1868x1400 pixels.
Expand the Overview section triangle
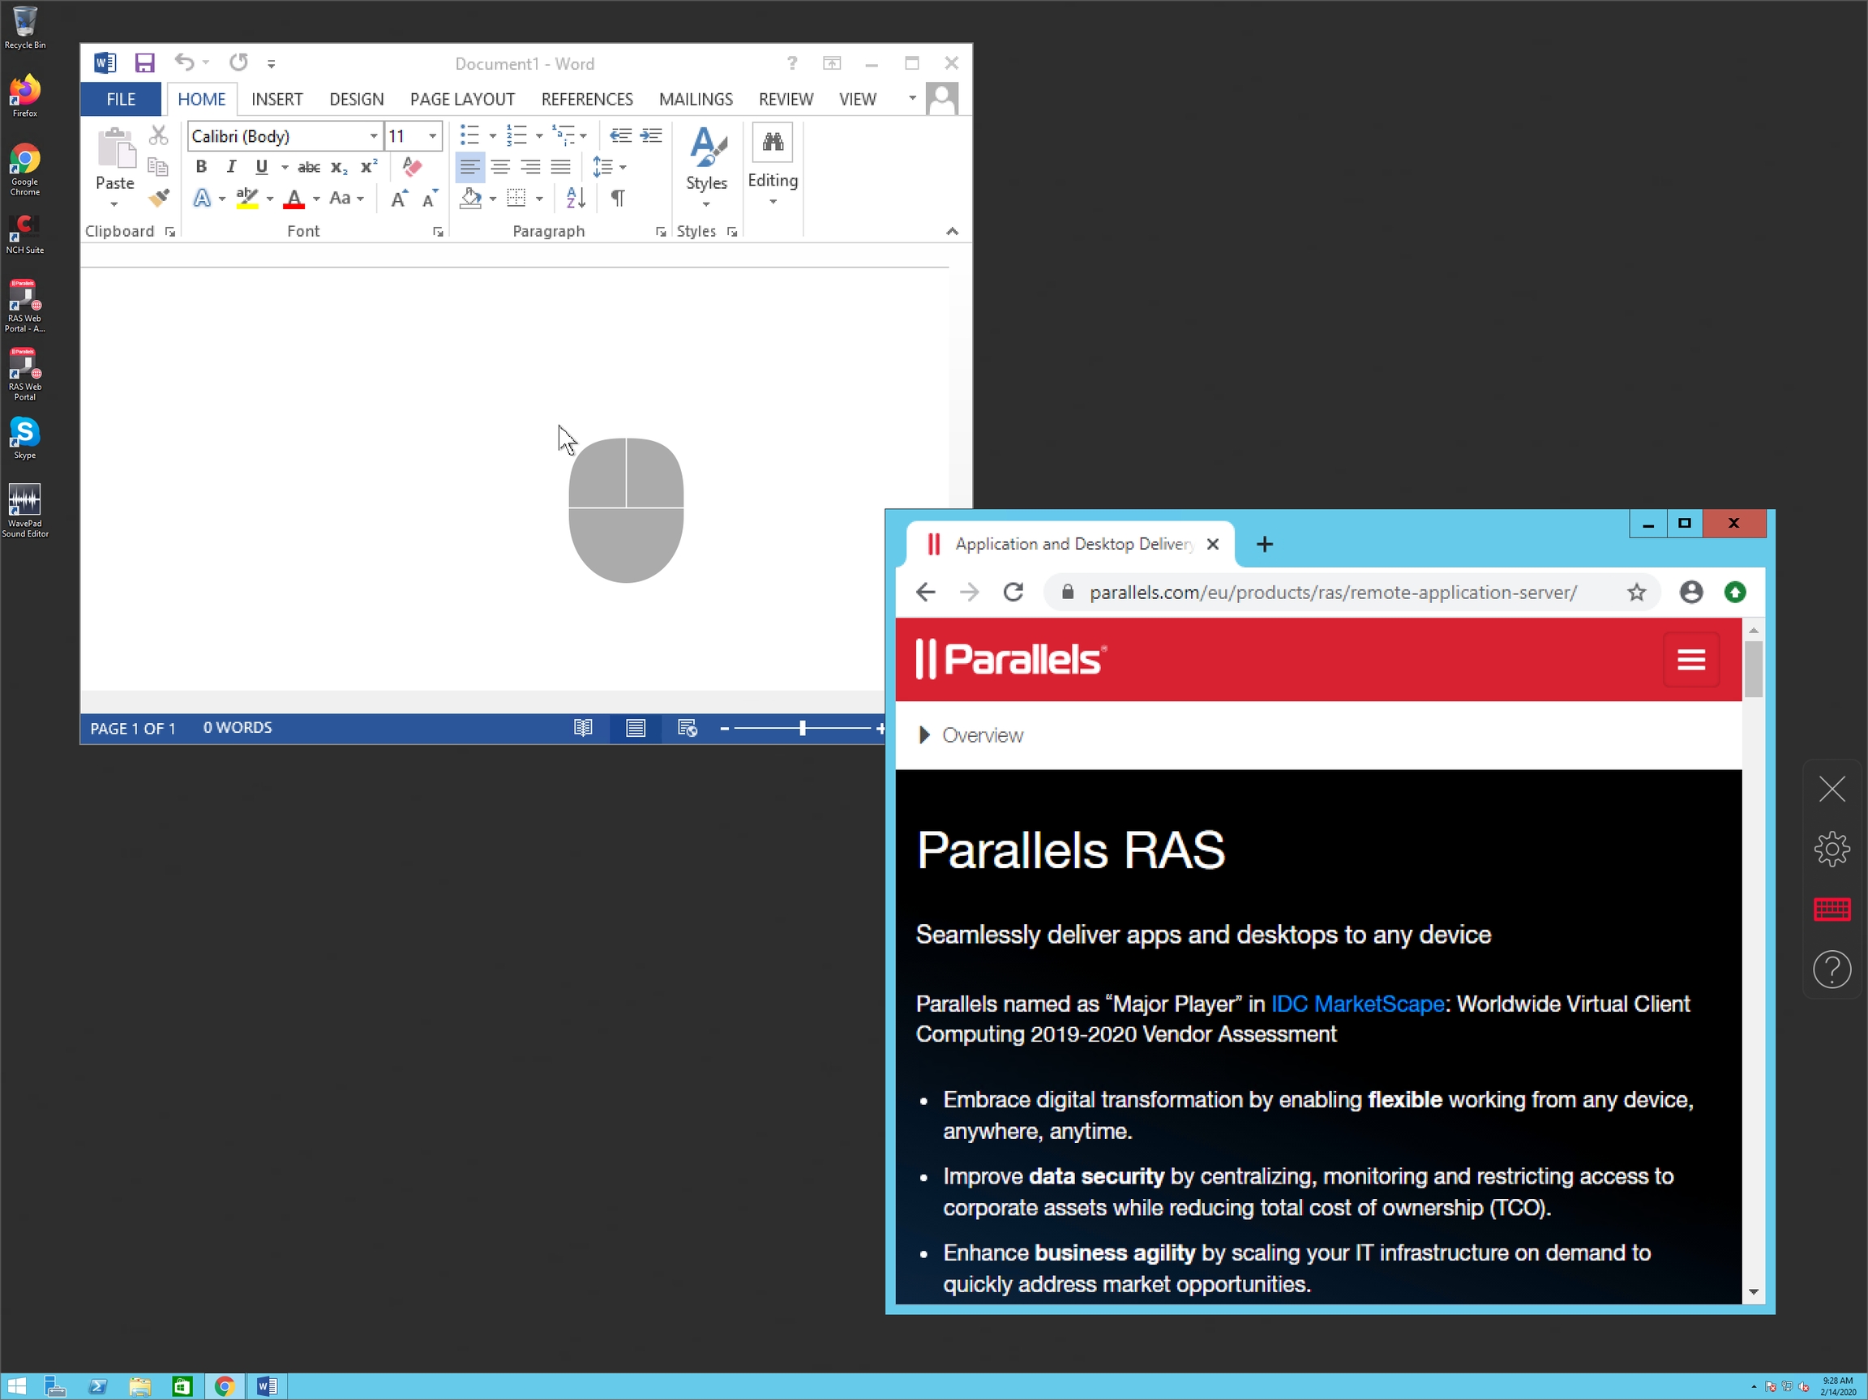(924, 735)
